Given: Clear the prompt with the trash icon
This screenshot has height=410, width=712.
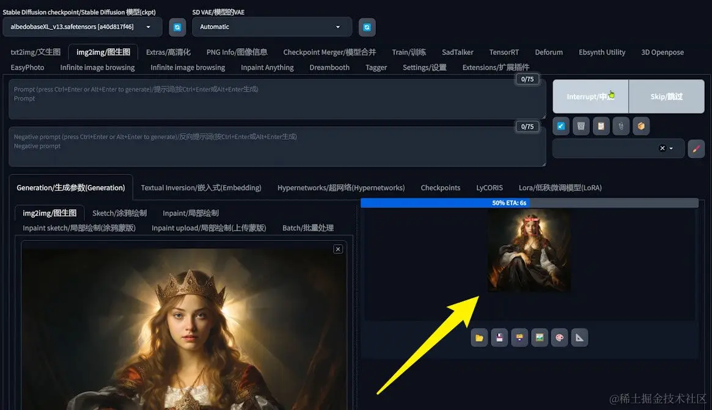Looking at the screenshot, I should point(581,126).
